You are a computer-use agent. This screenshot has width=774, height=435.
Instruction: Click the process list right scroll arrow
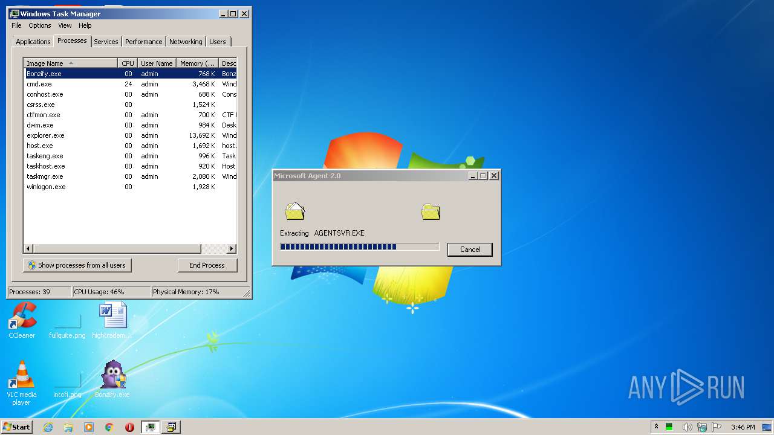(232, 248)
